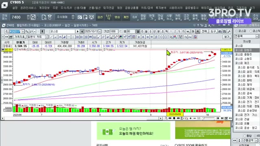Open the K6601P symbol code dropdown
Screen dimensions: 260x146
point(23,32)
